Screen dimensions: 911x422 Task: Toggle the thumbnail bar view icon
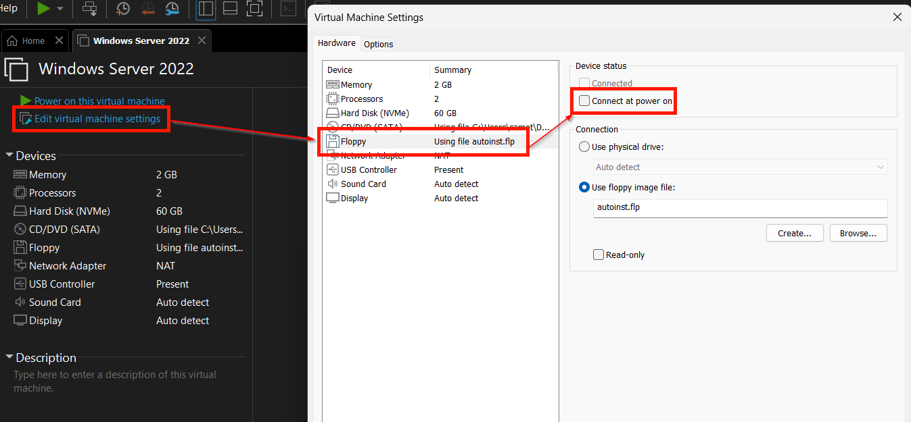click(230, 8)
